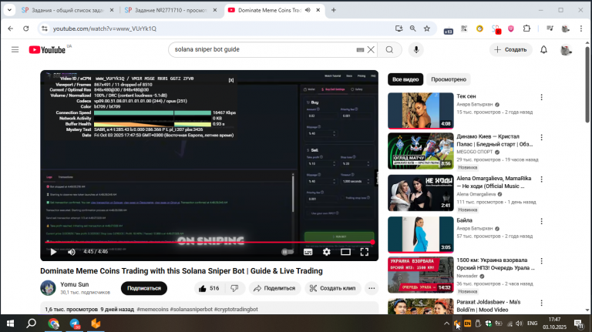
Task: Toggle subtitles in the player
Action: pos(308,252)
